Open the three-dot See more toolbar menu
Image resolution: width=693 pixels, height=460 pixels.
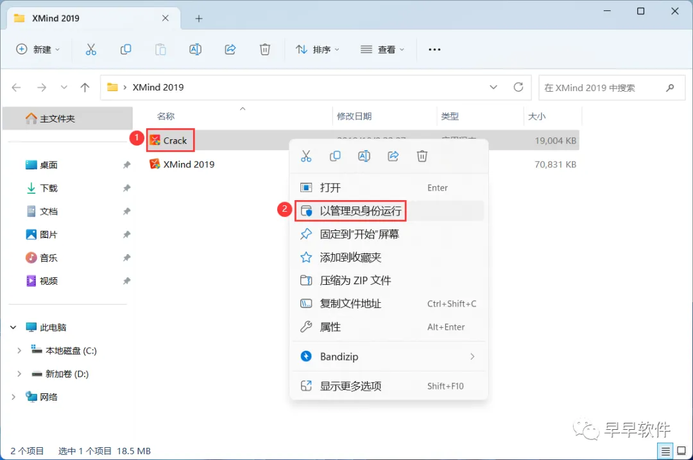(434, 49)
